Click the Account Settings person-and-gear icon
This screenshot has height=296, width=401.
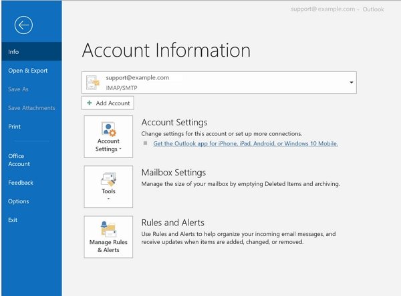(108, 129)
